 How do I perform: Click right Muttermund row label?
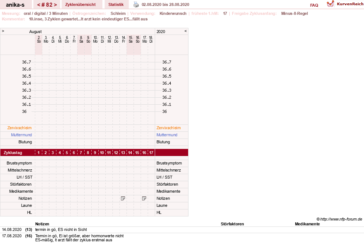click(167, 135)
